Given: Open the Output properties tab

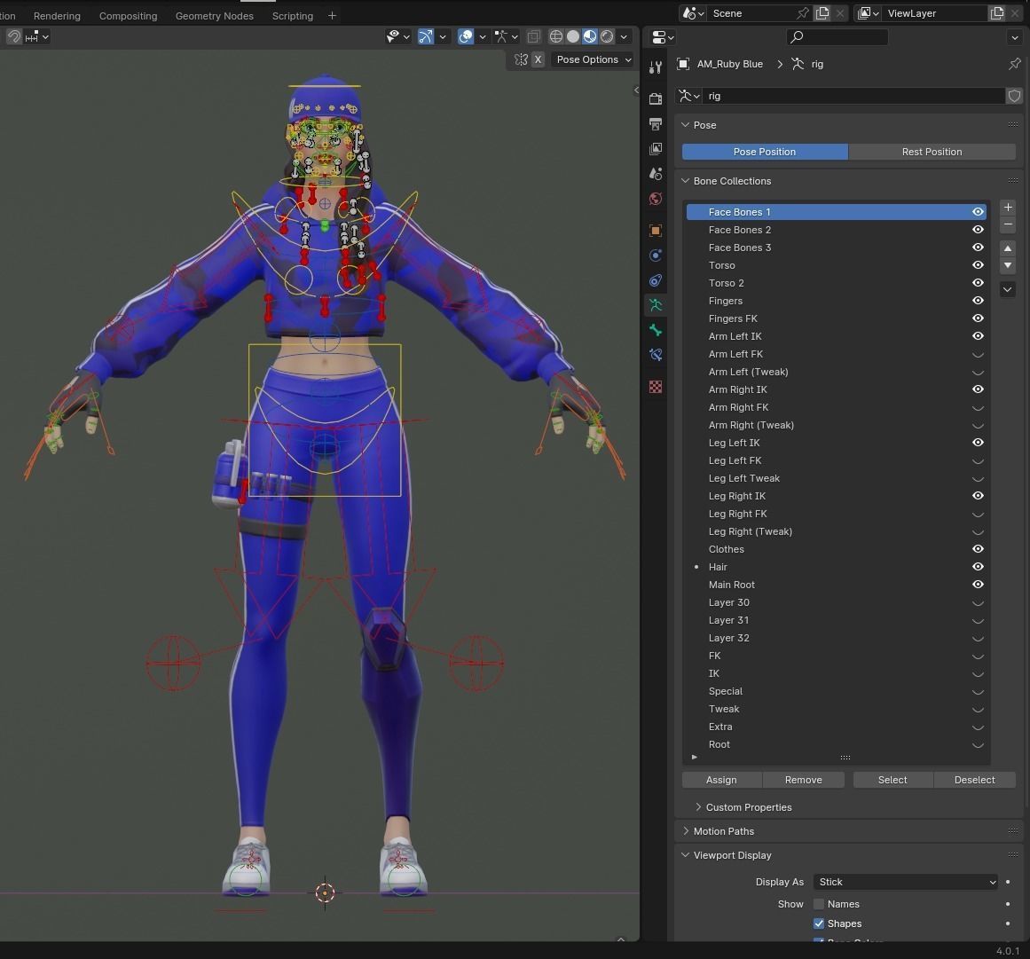Looking at the screenshot, I should pyautogui.click(x=655, y=123).
